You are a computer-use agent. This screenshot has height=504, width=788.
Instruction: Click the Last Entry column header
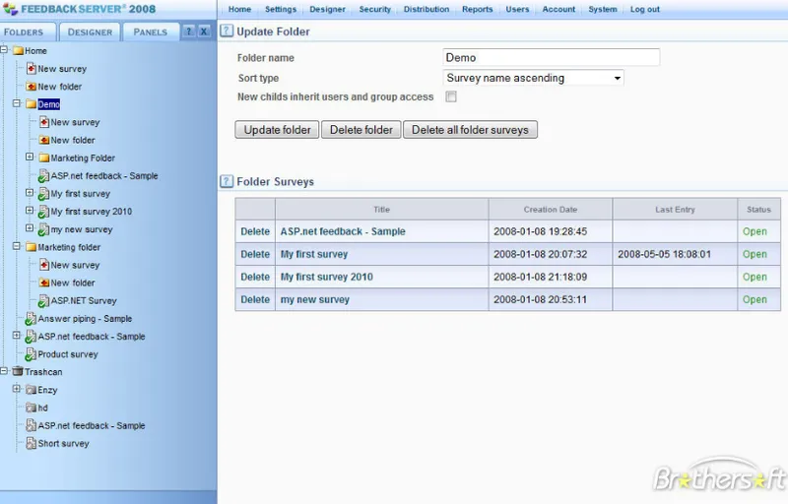click(x=675, y=210)
